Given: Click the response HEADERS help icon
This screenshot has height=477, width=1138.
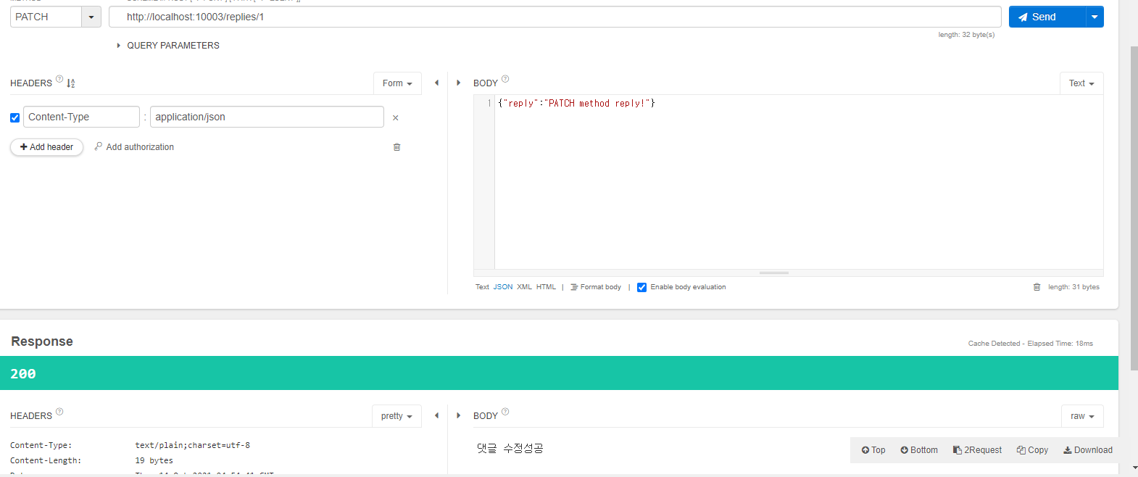Looking at the screenshot, I should (59, 412).
